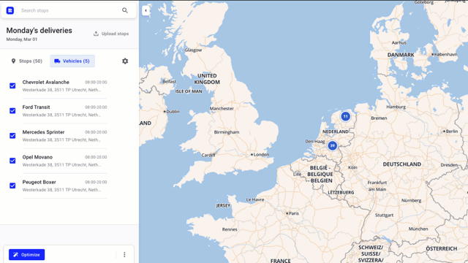The image size is (468, 263).
Task: Switch to the Stops (50) tab
Action: point(26,61)
